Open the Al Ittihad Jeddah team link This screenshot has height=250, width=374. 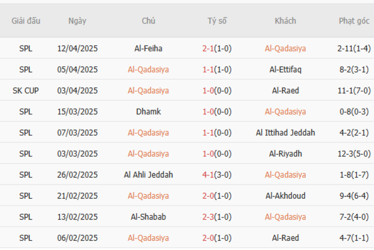tap(285, 133)
